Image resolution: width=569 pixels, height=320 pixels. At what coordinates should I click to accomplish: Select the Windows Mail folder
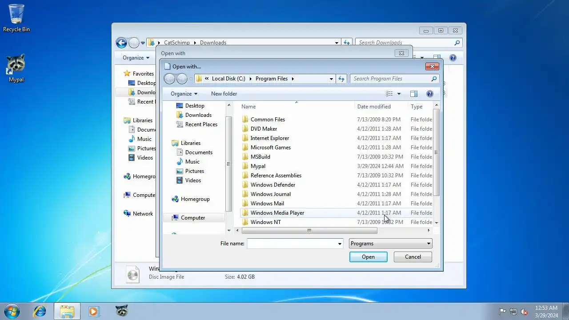coord(267,204)
